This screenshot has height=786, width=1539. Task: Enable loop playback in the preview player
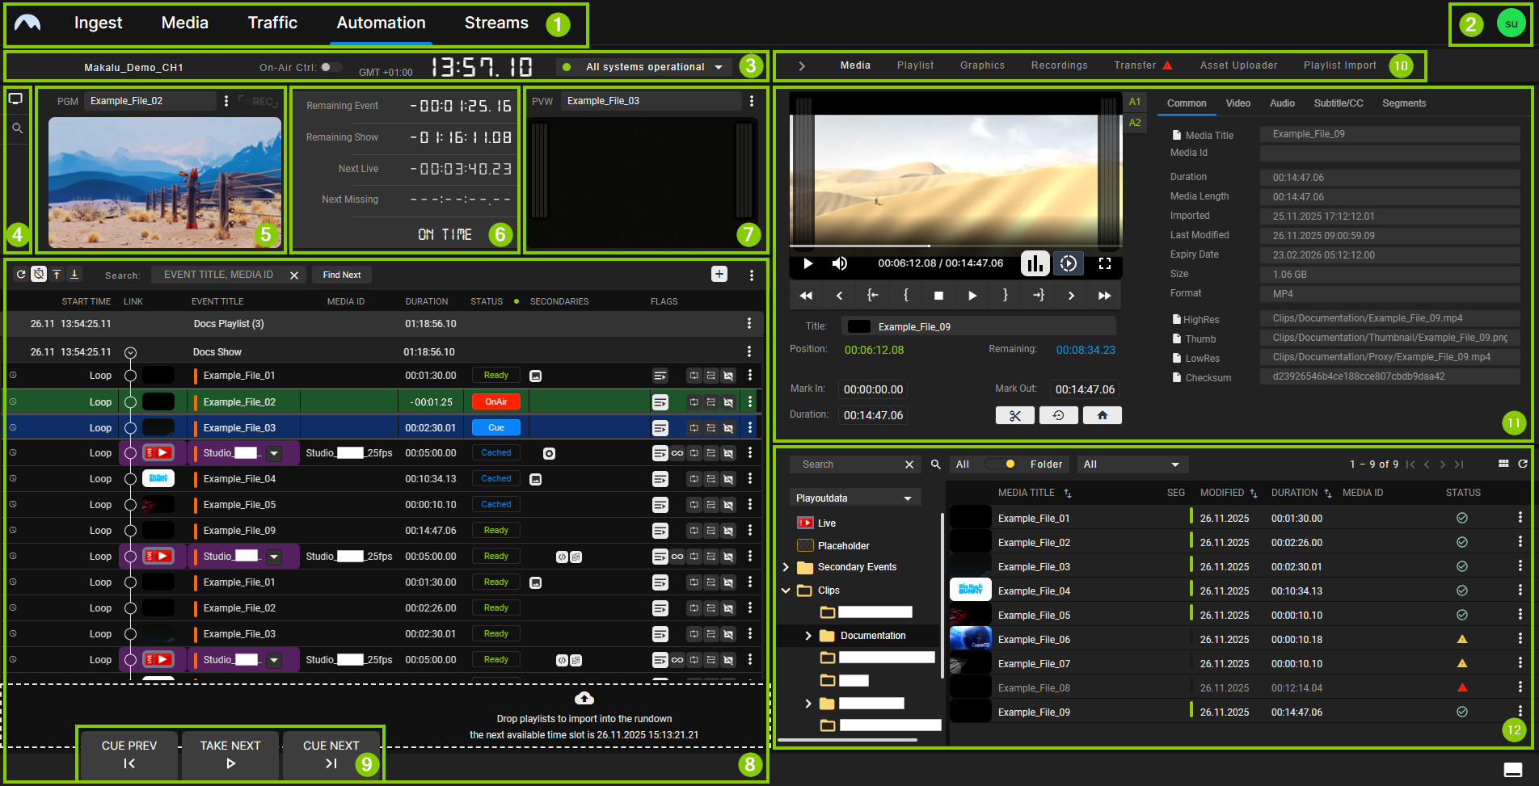1069,263
